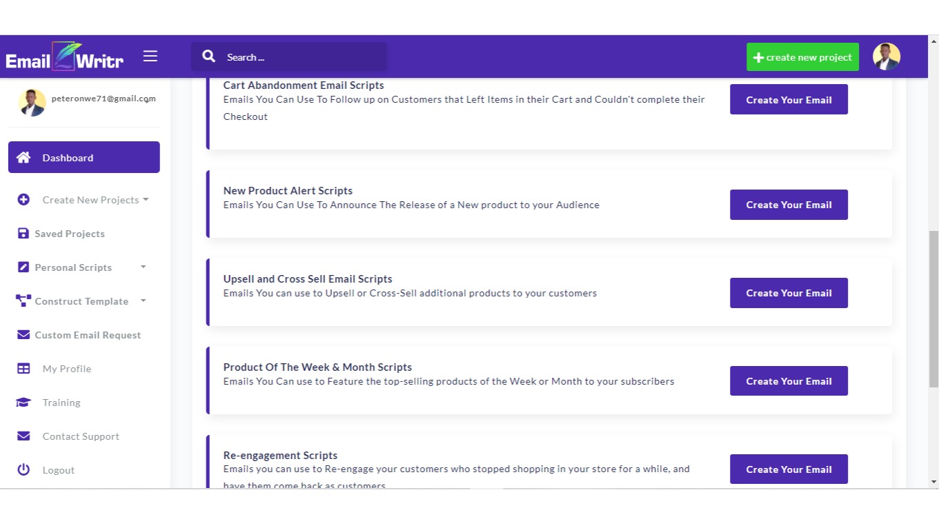
Task: Click the plus icon beside Create New Projects
Action: coord(23,200)
